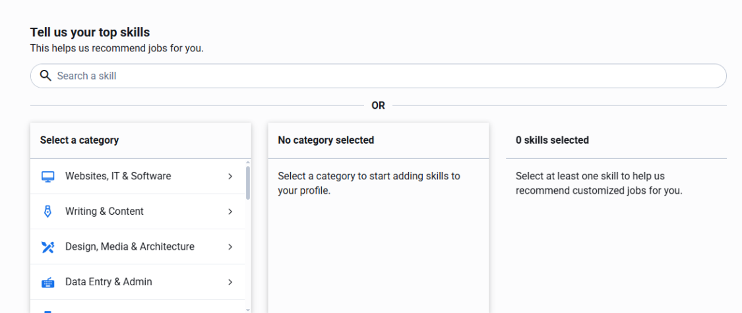Click the magnifier search icon
This screenshot has height=313, width=742.
[46, 76]
